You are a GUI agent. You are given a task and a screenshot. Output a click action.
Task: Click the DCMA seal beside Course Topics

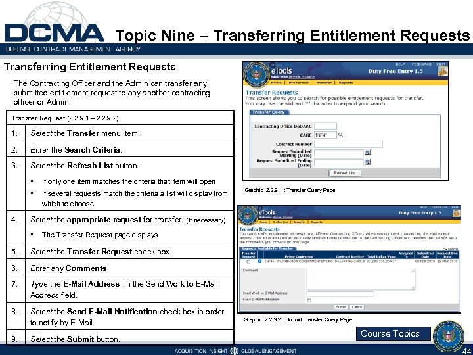[449, 337]
